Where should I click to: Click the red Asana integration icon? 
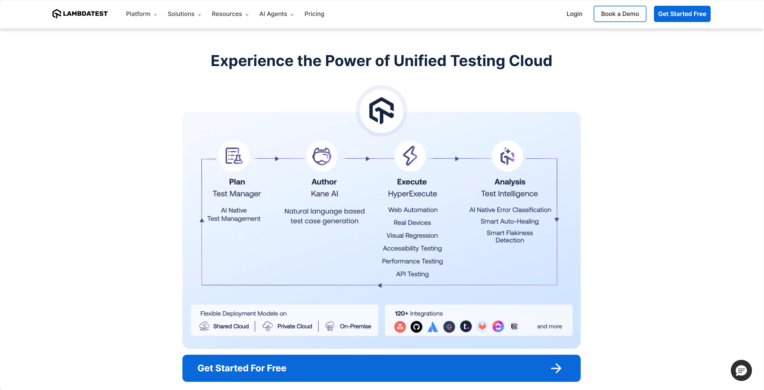(x=400, y=326)
